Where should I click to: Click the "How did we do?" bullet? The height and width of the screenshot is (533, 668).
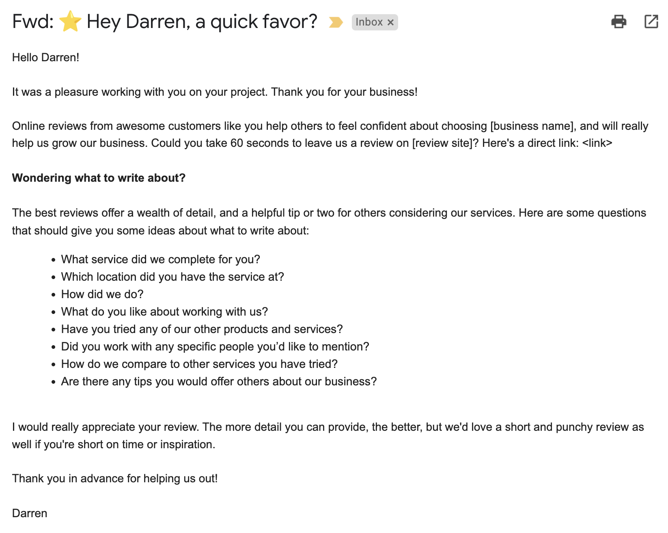pyautogui.click(x=102, y=294)
